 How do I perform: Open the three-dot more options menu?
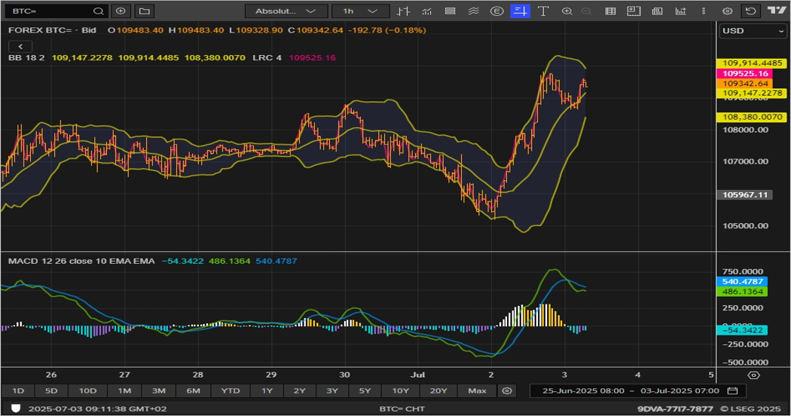pos(704,11)
